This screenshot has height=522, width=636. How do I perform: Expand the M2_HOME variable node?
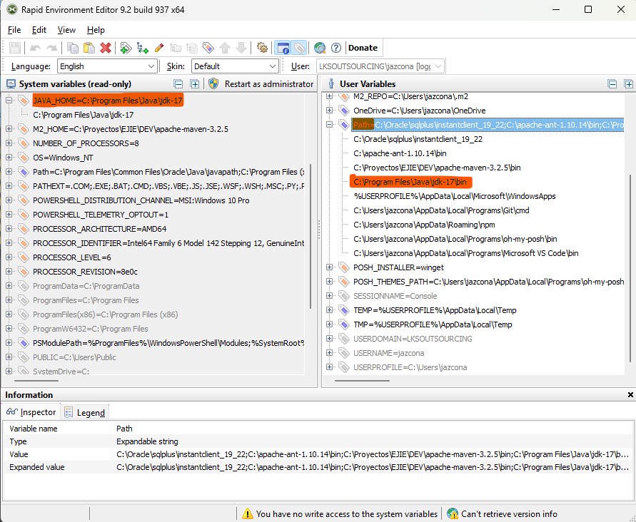click(x=9, y=129)
